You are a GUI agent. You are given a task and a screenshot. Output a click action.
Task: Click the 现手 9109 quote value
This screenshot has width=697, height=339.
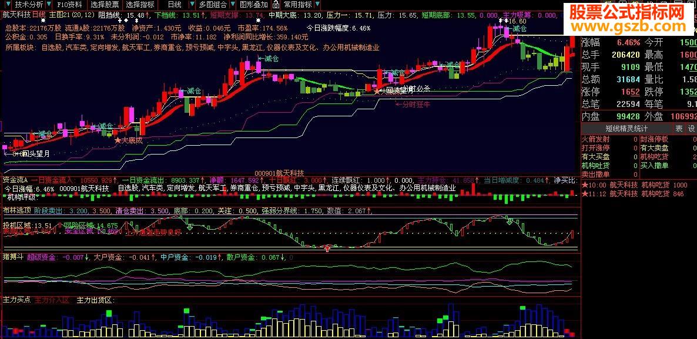coord(631,68)
